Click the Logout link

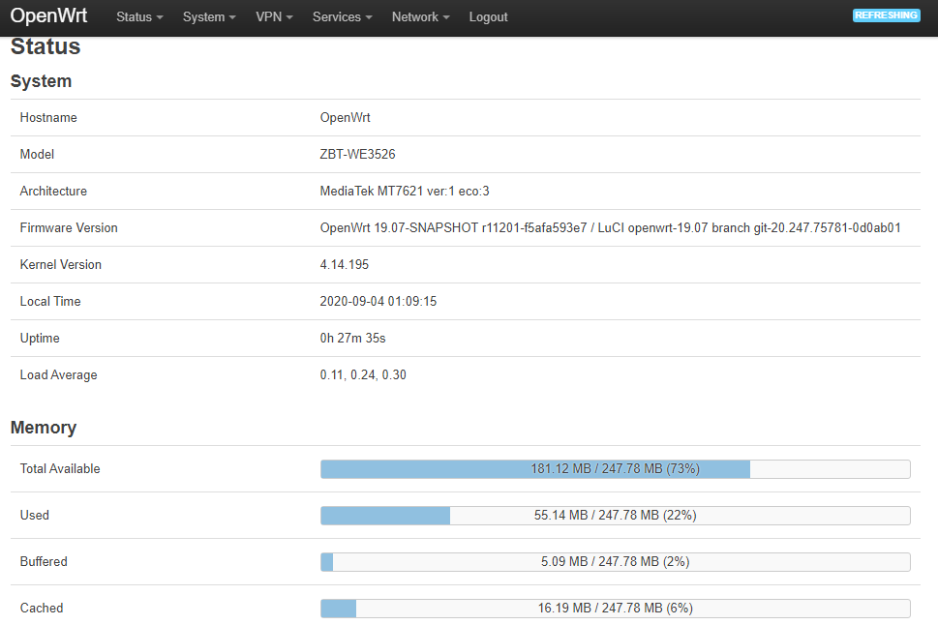(x=488, y=17)
